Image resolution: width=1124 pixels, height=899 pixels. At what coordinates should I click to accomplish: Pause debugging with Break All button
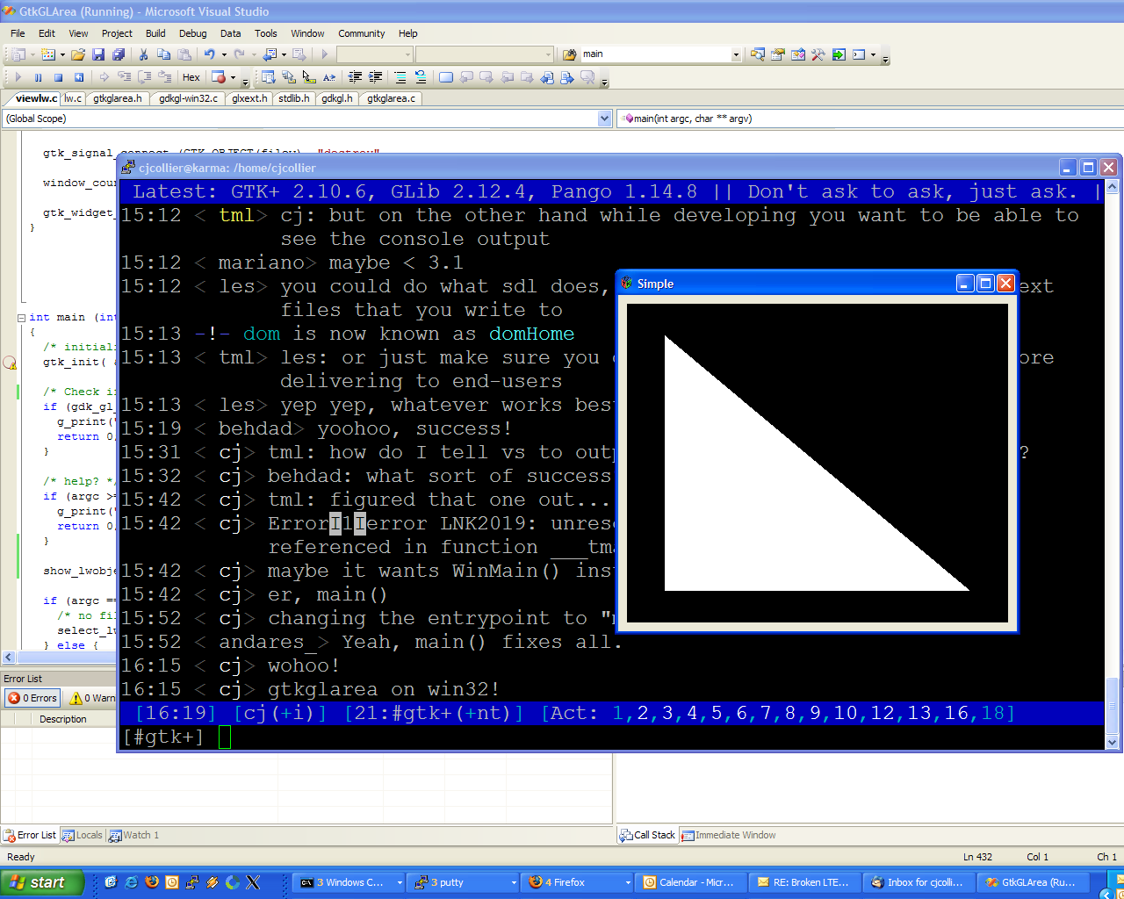(38, 77)
